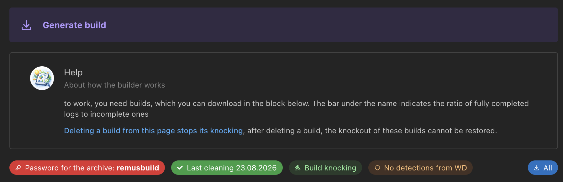The height and width of the screenshot is (182, 563).
Task: Click the 'to work, you need builds' paragraph
Action: (296, 109)
